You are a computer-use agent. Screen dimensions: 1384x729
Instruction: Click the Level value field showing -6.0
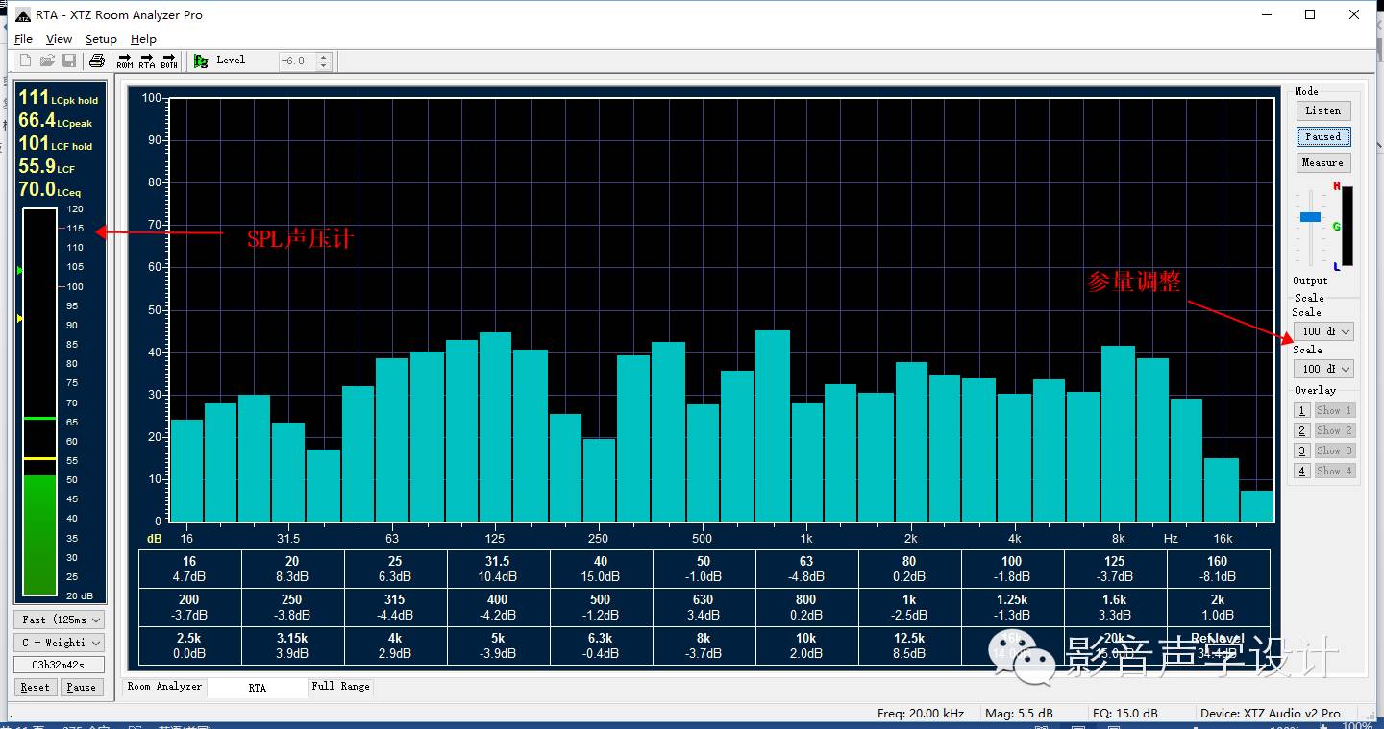coord(297,61)
